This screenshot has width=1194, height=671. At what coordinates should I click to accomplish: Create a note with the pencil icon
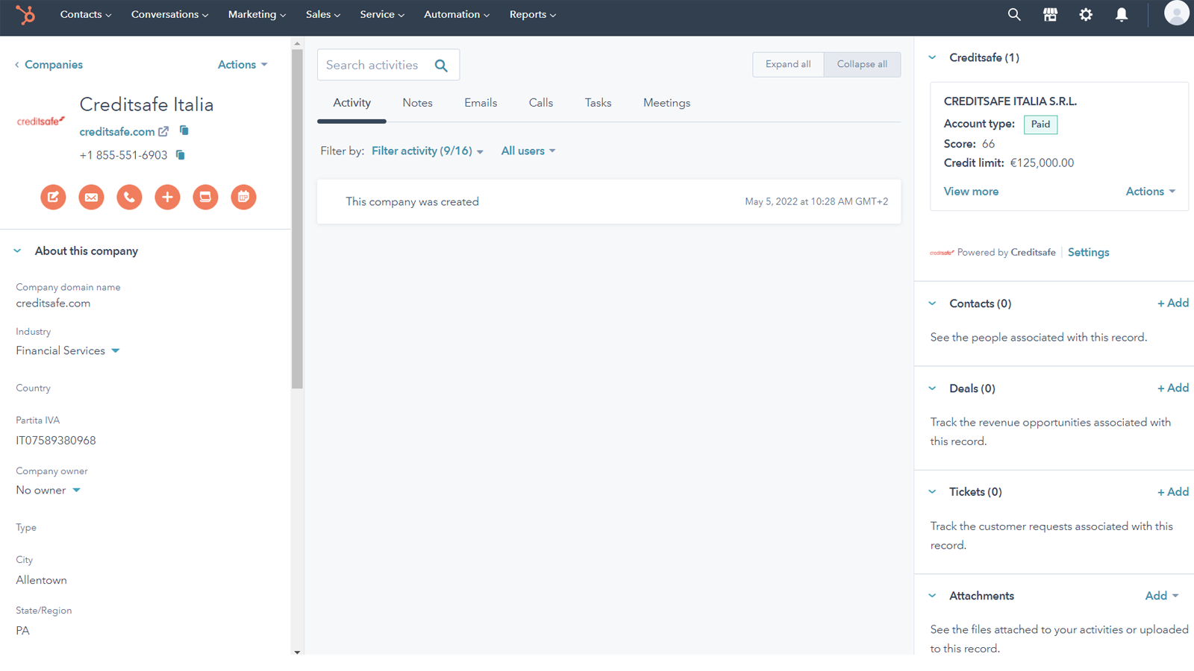53,197
